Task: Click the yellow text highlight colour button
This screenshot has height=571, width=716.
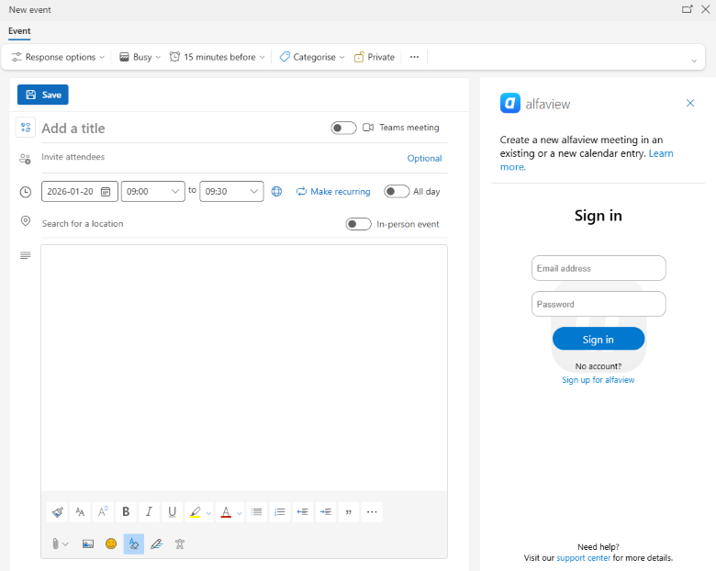Action: (194, 512)
